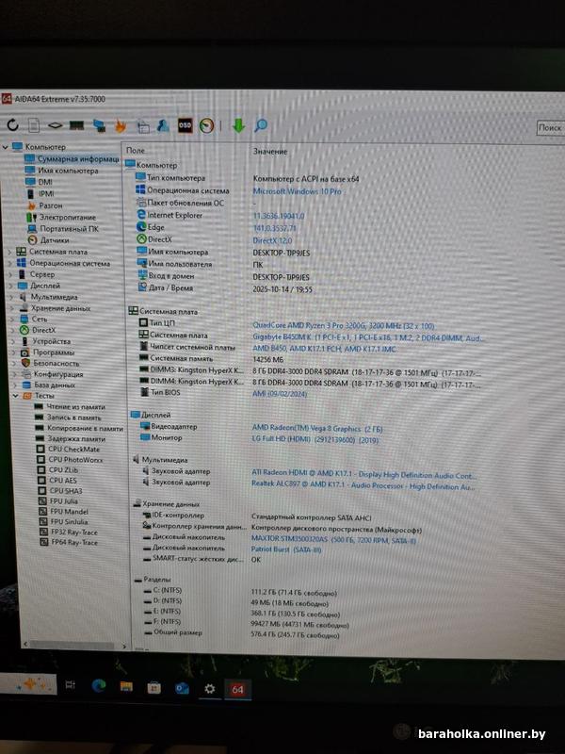Select the Датчики sensor clock icon

point(32,240)
